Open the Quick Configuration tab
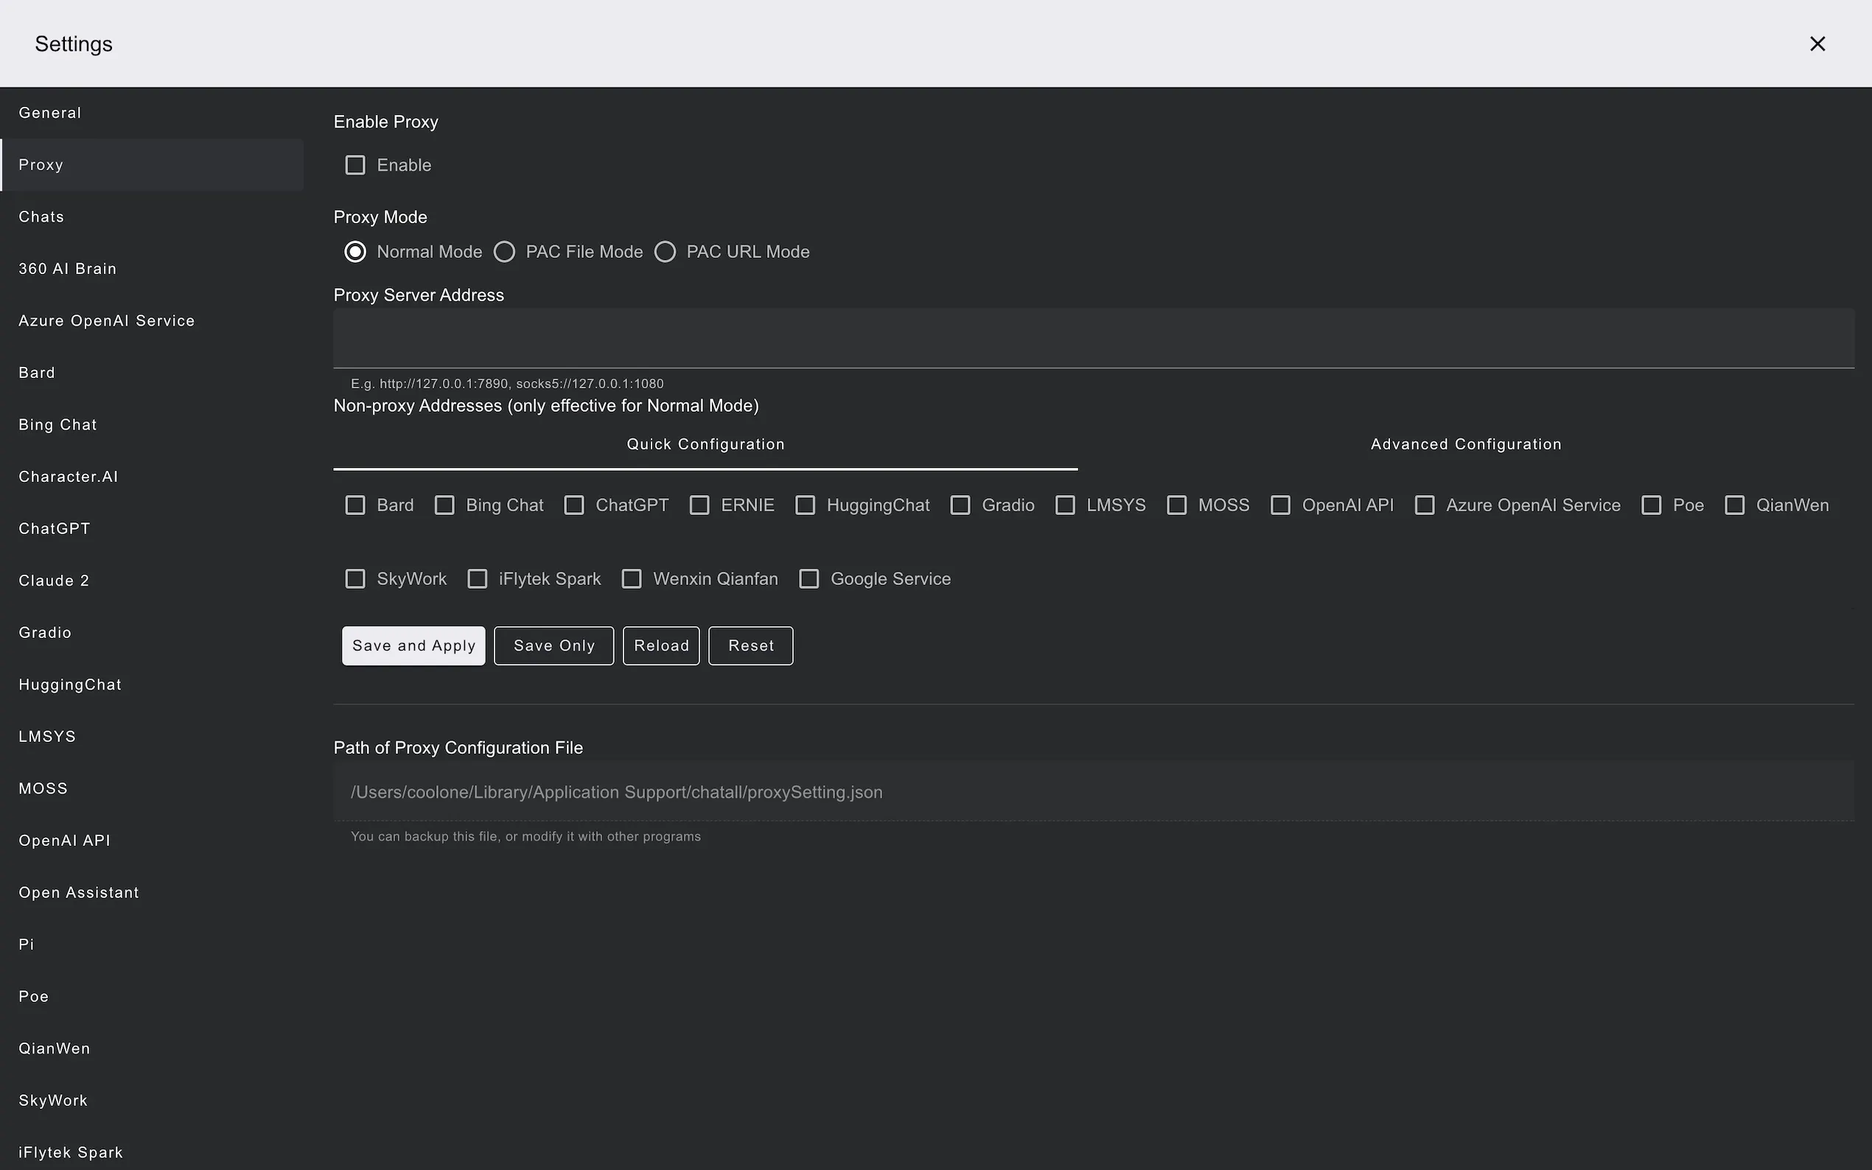This screenshot has width=1872, height=1170. (705, 444)
